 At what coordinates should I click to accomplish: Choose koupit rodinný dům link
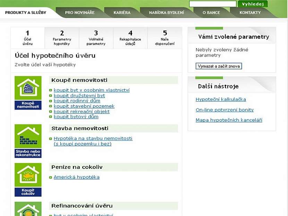77,101
